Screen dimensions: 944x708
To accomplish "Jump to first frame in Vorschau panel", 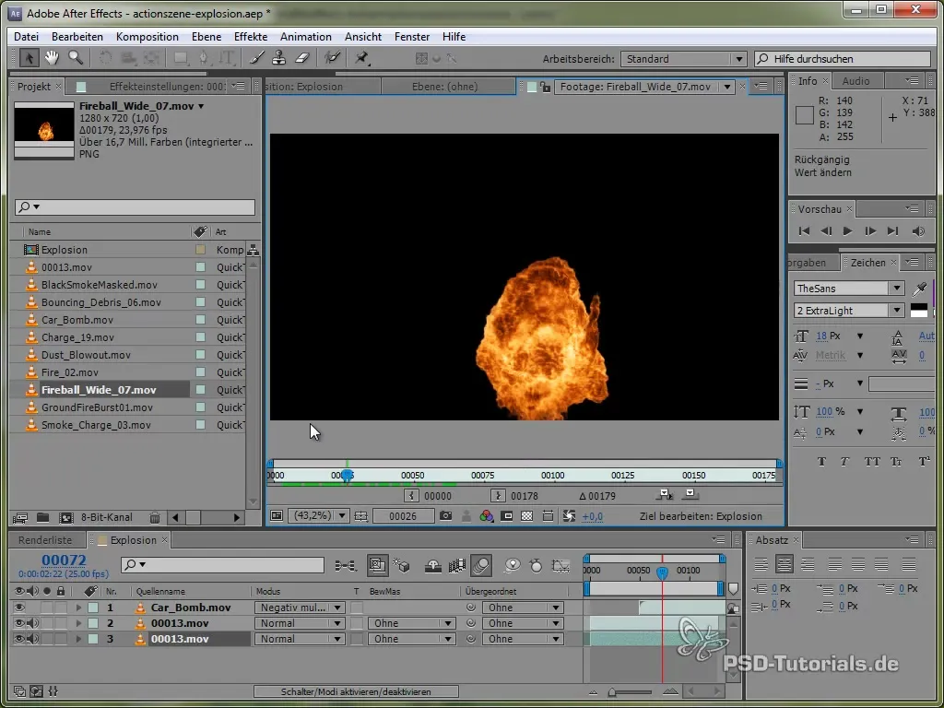I will (x=804, y=231).
